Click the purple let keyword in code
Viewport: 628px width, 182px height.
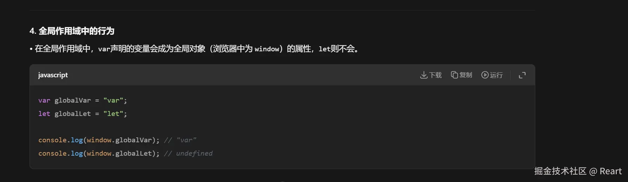click(44, 114)
